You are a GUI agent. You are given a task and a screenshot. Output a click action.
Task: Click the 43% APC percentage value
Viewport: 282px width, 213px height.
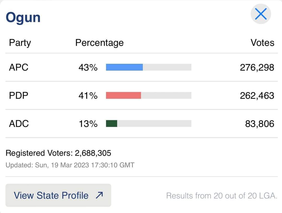coord(88,67)
